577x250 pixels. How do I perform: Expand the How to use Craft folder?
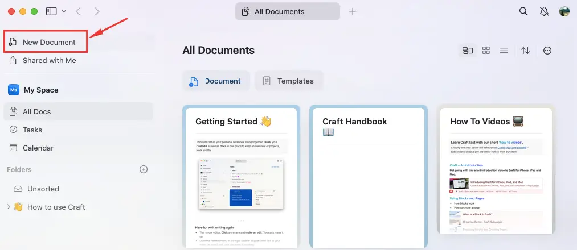coord(9,207)
